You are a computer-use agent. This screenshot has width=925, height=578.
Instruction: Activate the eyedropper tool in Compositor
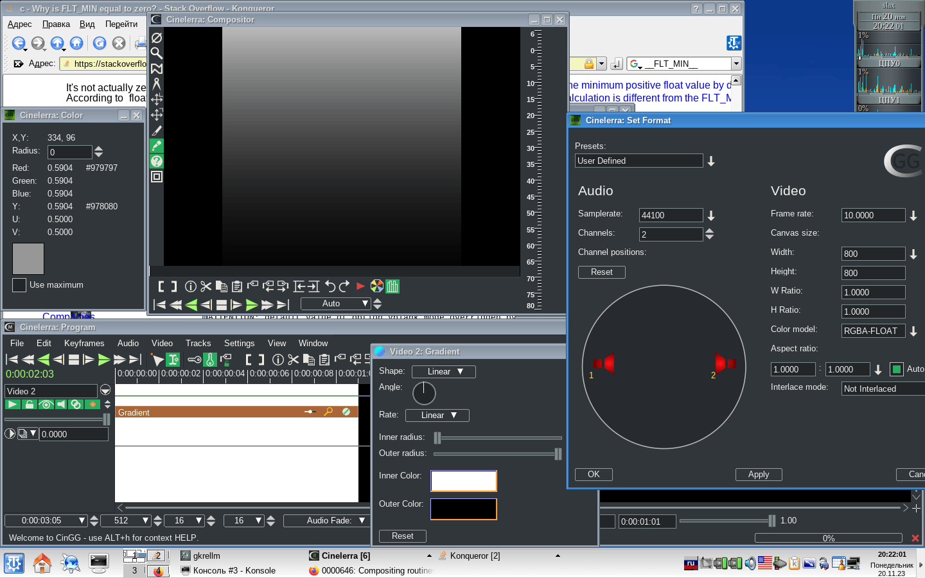pyautogui.click(x=157, y=146)
